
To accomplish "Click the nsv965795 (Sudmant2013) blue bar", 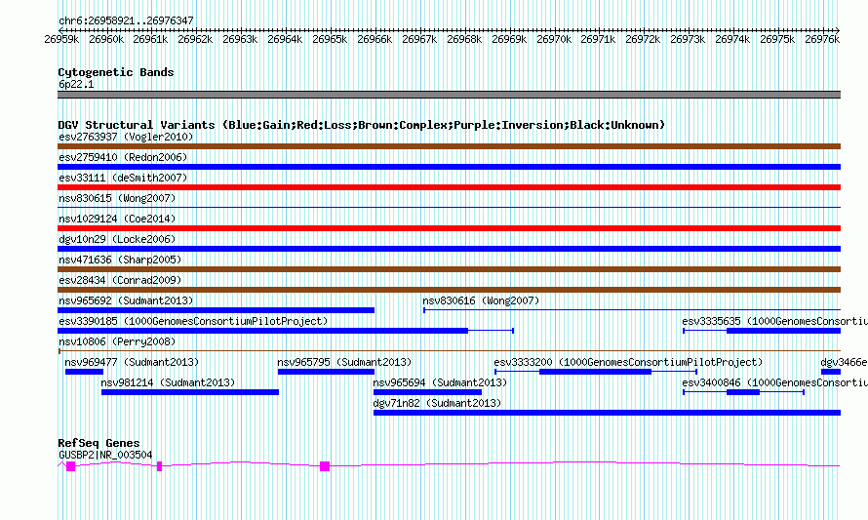I will click(x=326, y=372).
